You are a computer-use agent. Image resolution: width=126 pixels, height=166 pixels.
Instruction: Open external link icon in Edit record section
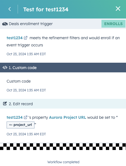pos(26,117)
